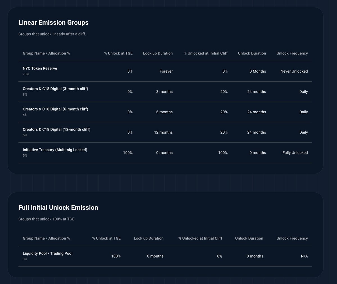Click 'Forever' lock up duration cell
The width and height of the screenshot is (337, 284).
(166, 71)
